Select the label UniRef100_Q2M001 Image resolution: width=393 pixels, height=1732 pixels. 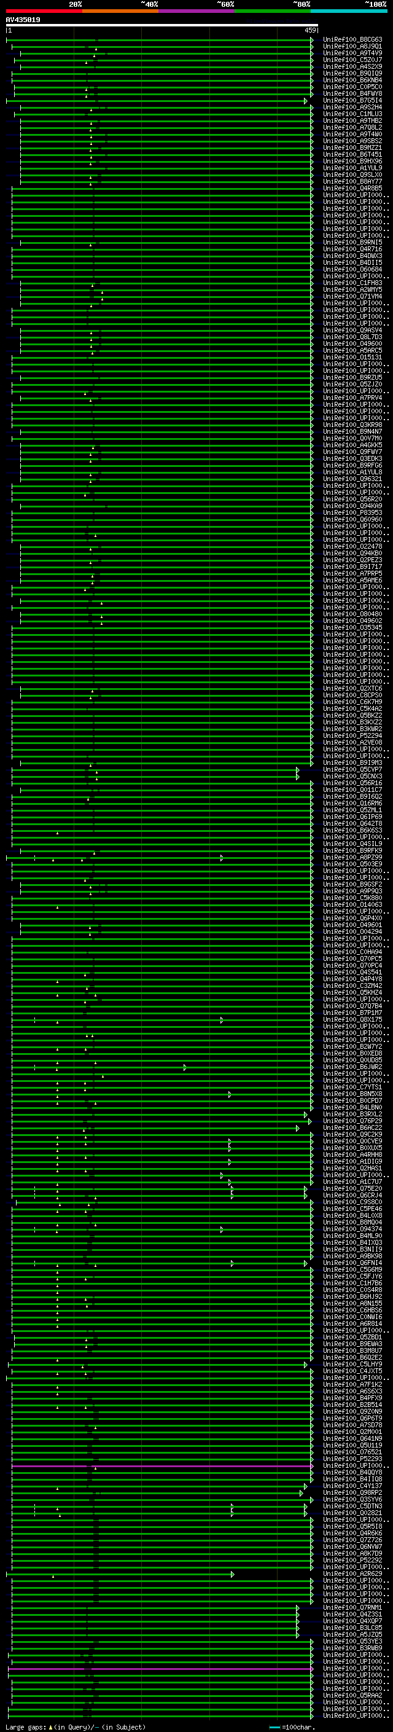tap(352, 1432)
